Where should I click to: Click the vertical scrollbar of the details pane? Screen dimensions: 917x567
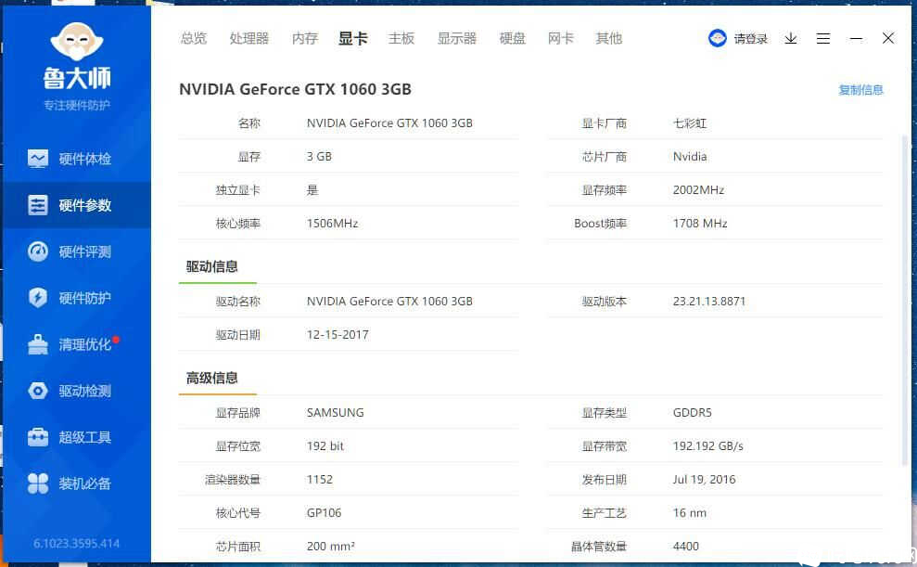(x=905, y=300)
